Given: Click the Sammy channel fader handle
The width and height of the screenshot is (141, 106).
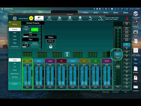Looking at the screenshot, I should click(x=27, y=83).
